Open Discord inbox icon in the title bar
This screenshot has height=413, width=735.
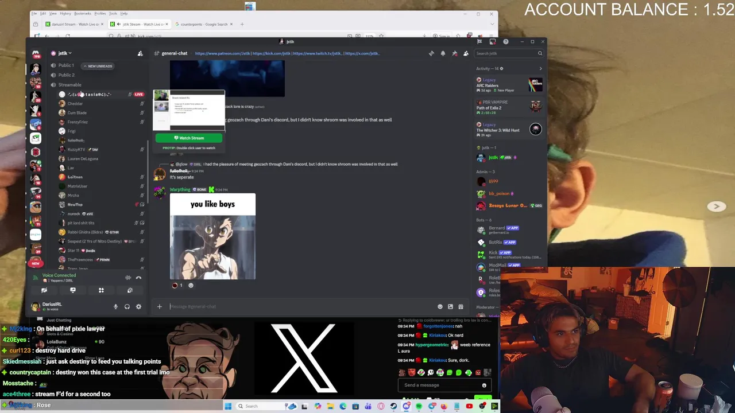pyautogui.click(x=493, y=42)
